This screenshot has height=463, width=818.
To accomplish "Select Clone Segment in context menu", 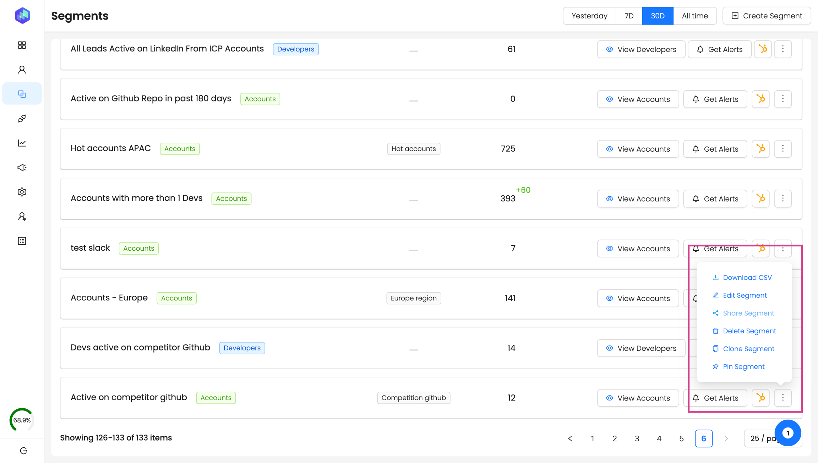I will [748, 349].
